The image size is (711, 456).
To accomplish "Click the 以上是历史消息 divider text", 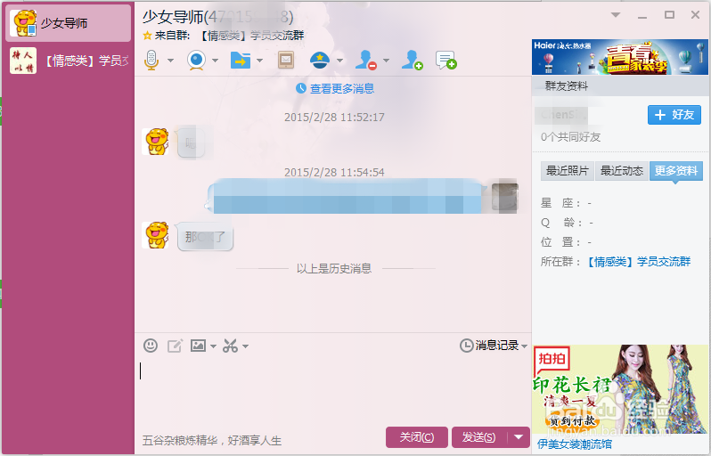I will [334, 268].
